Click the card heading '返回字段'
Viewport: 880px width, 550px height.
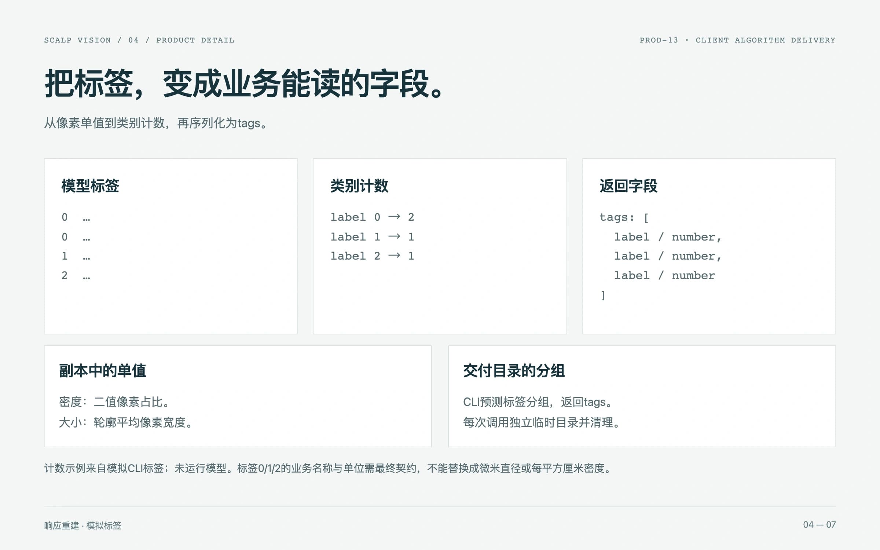(628, 186)
